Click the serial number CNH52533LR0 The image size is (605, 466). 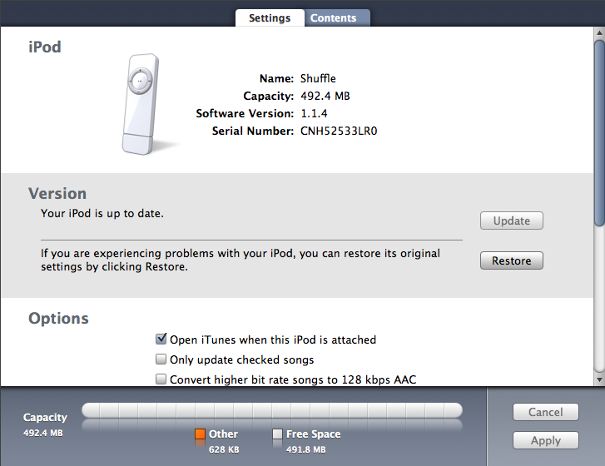[339, 131]
